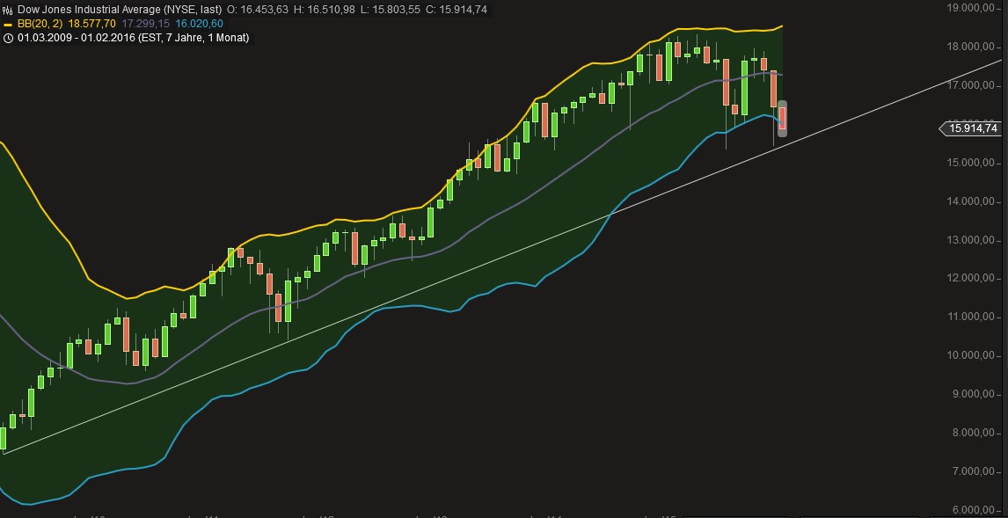The width and height of the screenshot is (1008, 518).
Task: Click the (EST, 7 Jahre, 1 Monat) text
Action: [x=194, y=38]
